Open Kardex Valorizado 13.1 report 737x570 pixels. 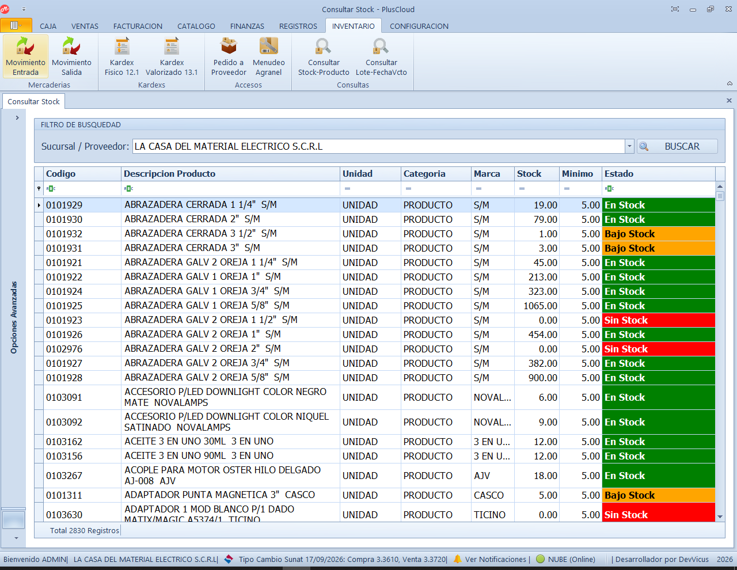172,56
